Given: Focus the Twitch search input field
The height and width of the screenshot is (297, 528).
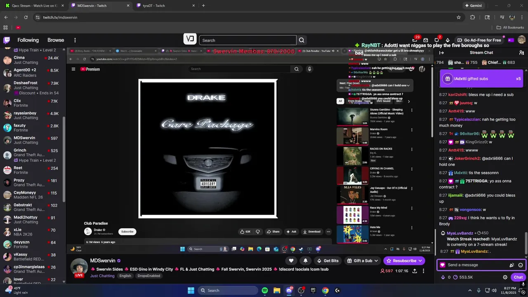Looking at the screenshot, I should [247, 40].
